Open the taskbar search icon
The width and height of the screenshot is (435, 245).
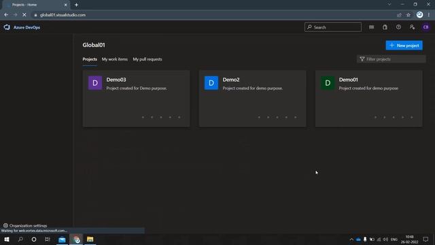click(x=20, y=239)
